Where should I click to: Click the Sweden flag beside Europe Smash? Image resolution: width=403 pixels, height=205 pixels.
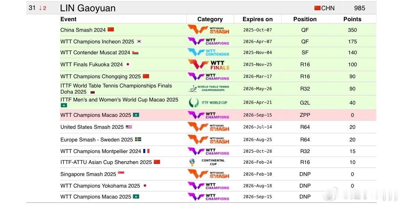click(138, 139)
